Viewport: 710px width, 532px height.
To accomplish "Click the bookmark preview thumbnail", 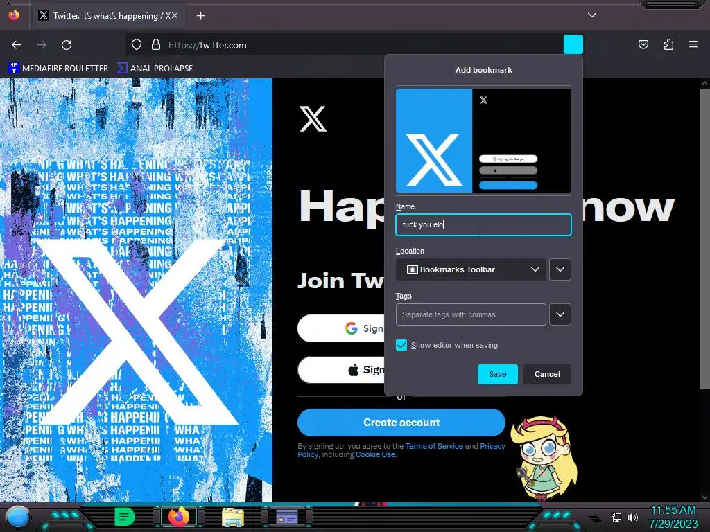I will 483,141.
